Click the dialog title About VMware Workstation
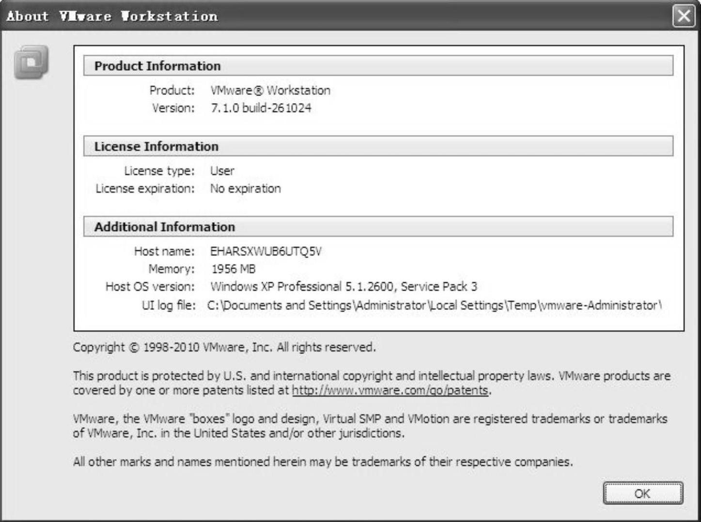This screenshot has height=522, width=701. pos(112,16)
